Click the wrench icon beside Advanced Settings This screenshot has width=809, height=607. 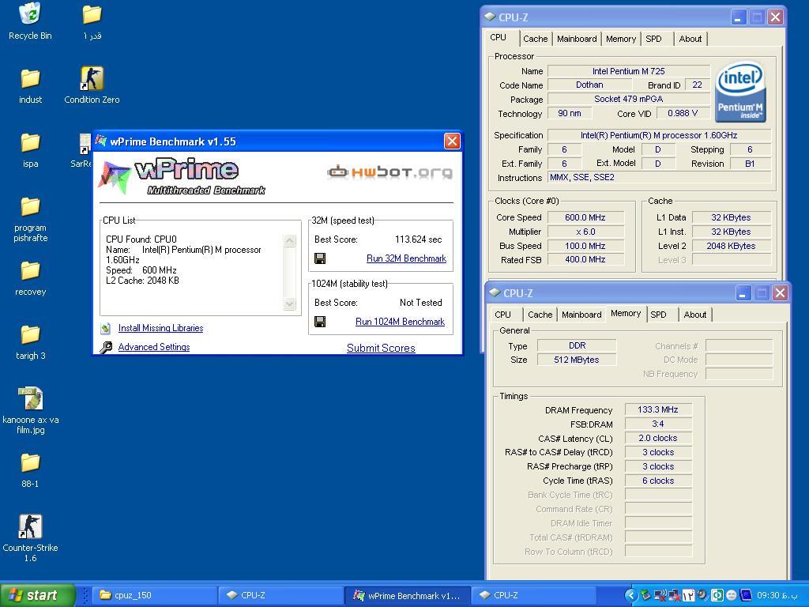click(x=106, y=347)
